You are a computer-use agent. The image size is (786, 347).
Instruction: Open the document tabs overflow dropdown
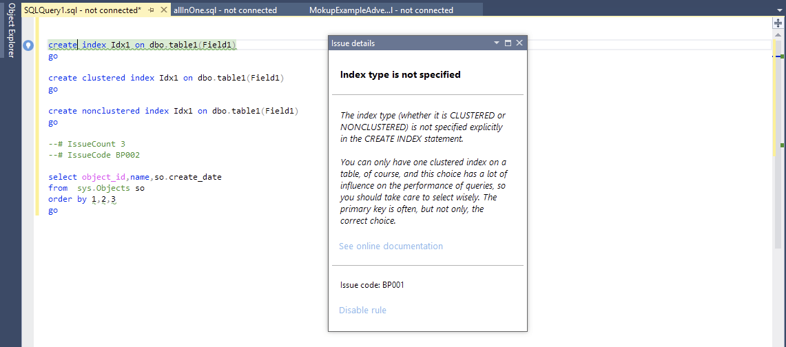click(x=778, y=10)
